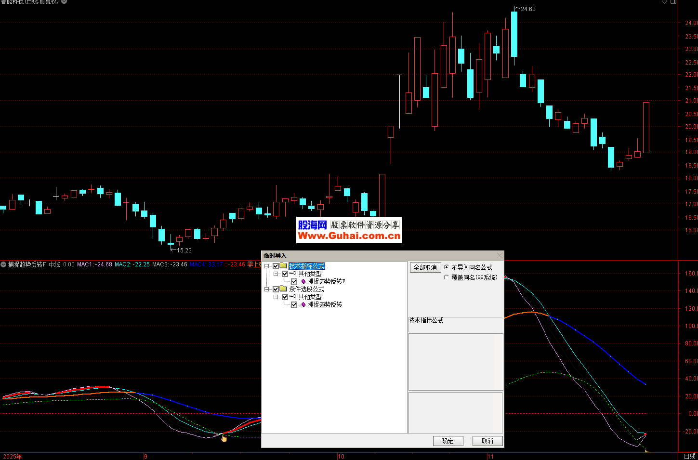The height and width of the screenshot is (460, 698).
Task: Click the diamond icon at chart top-right
Action: click(665, 2)
